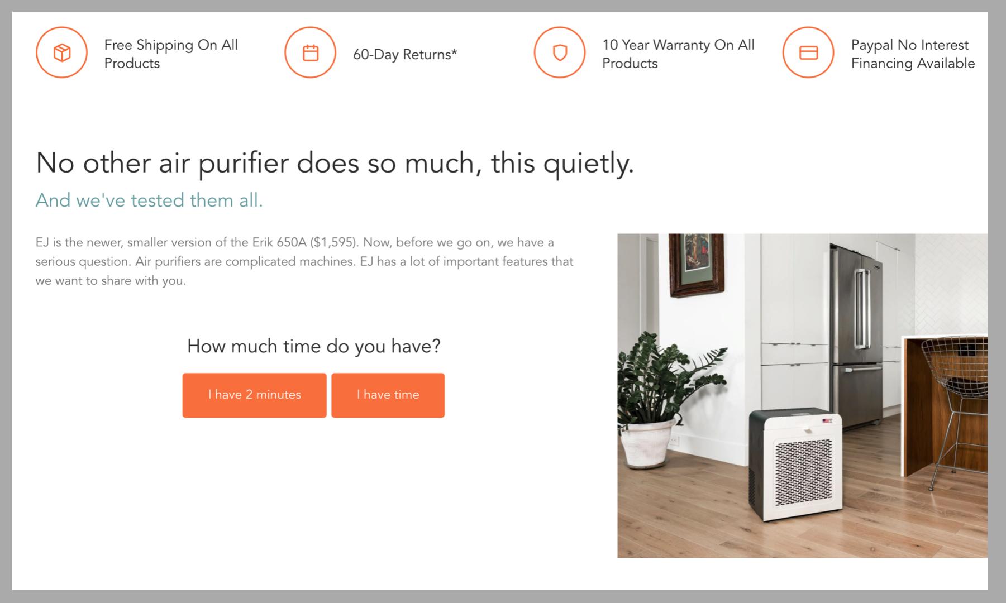Click the American flag badge on the purifier
This screenshot has width=1006, height=603.
(x=827, y=420)
